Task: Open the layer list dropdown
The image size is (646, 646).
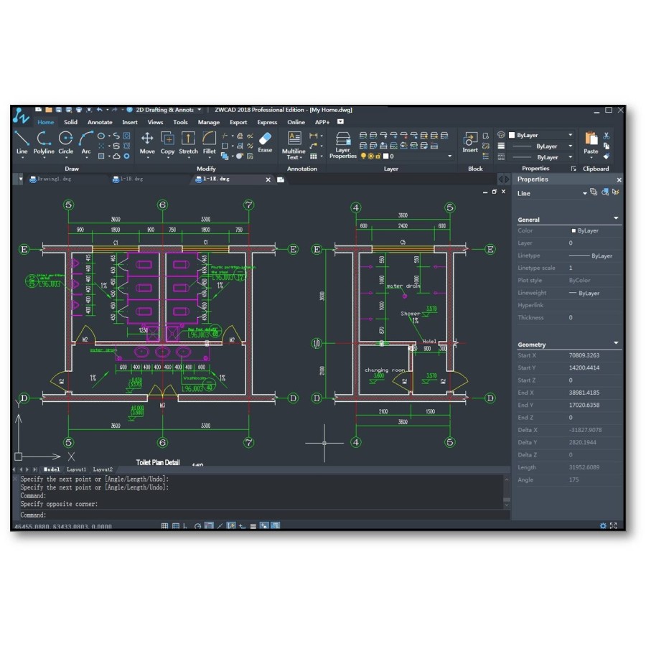Action: click(450, 156)
